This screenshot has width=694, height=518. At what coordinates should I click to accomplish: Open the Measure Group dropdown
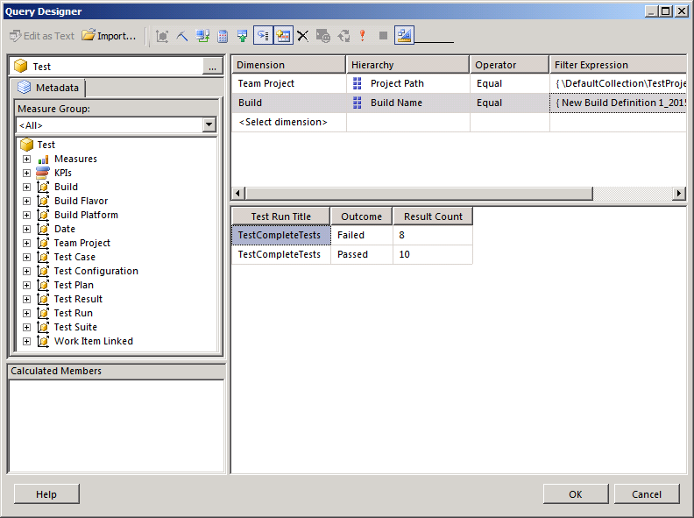(209, 125)
